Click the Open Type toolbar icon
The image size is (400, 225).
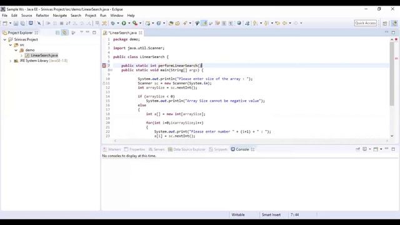click(x=171, y=23)
